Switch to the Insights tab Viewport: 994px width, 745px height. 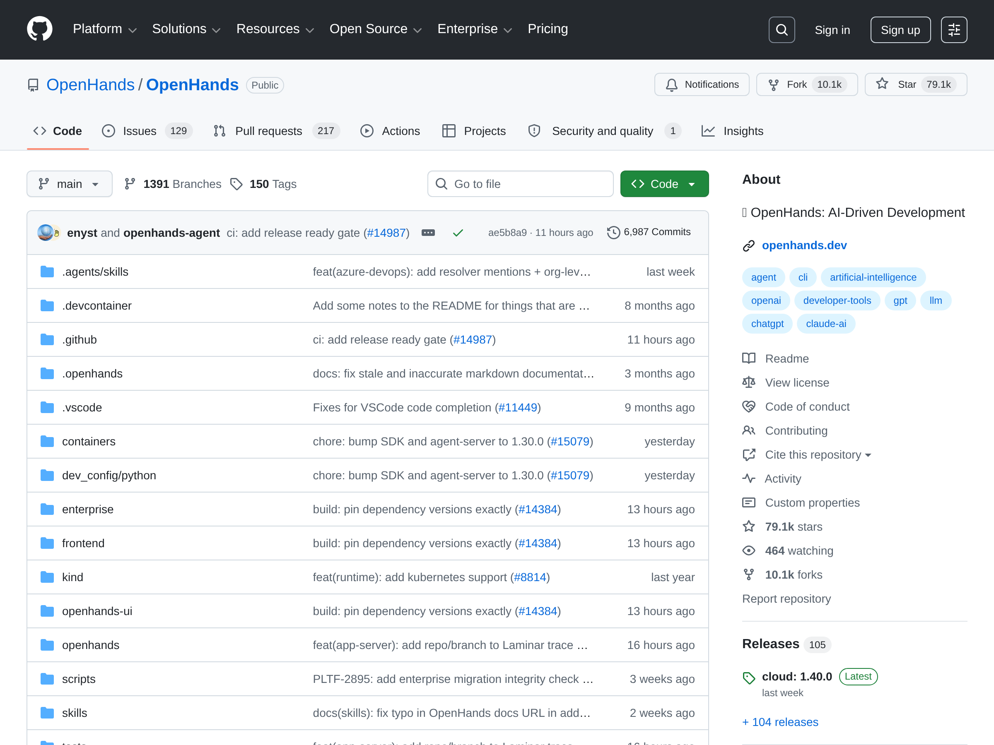[733, 131]
